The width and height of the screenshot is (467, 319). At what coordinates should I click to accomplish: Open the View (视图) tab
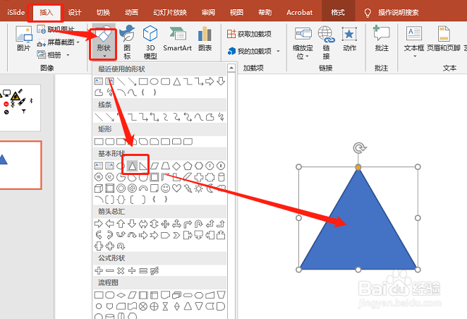tap(236, 13)
